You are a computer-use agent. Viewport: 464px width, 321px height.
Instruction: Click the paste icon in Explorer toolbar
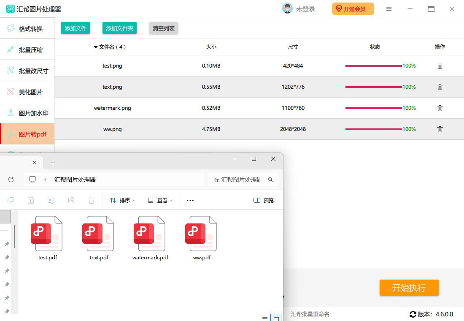pyautogui.click(x=31, y=200)
